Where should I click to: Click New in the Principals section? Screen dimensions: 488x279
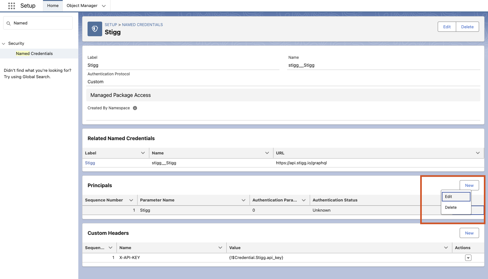469,186
